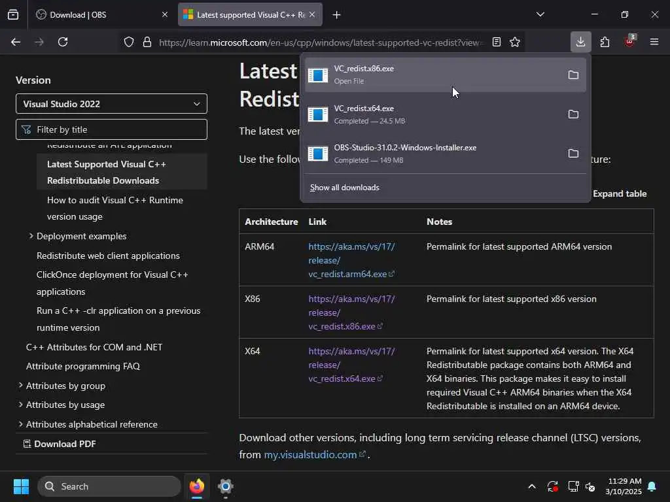Open the notification bell in taskbar

(652, 486)
